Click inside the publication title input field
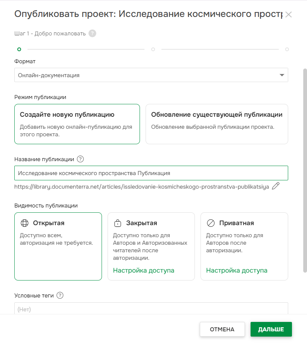 pos(150,173)
